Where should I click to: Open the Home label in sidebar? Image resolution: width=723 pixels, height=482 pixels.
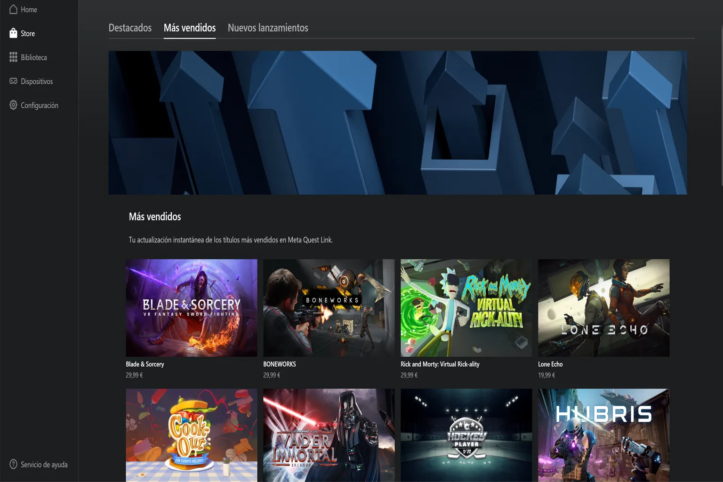click(x=29, y=9)
